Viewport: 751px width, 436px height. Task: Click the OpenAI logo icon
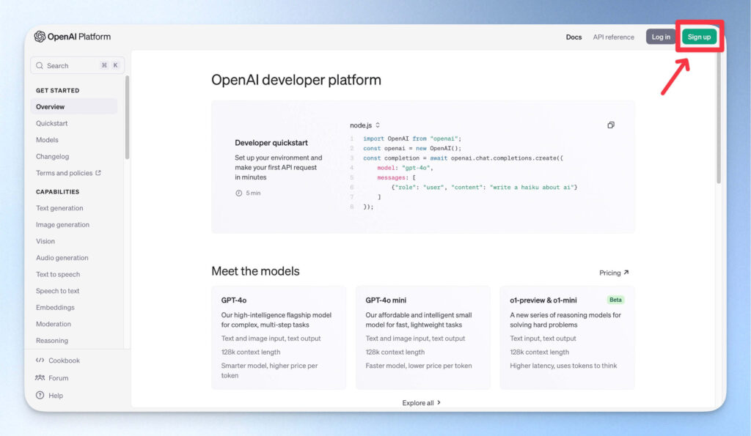click(x=40, y=37)
